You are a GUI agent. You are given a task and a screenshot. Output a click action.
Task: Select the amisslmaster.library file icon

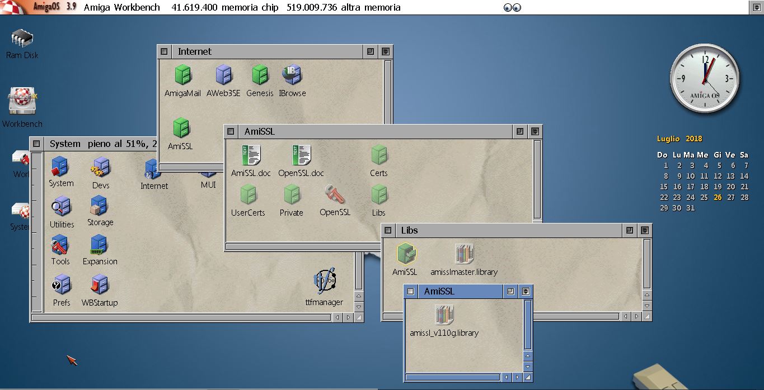click(464, 255)
